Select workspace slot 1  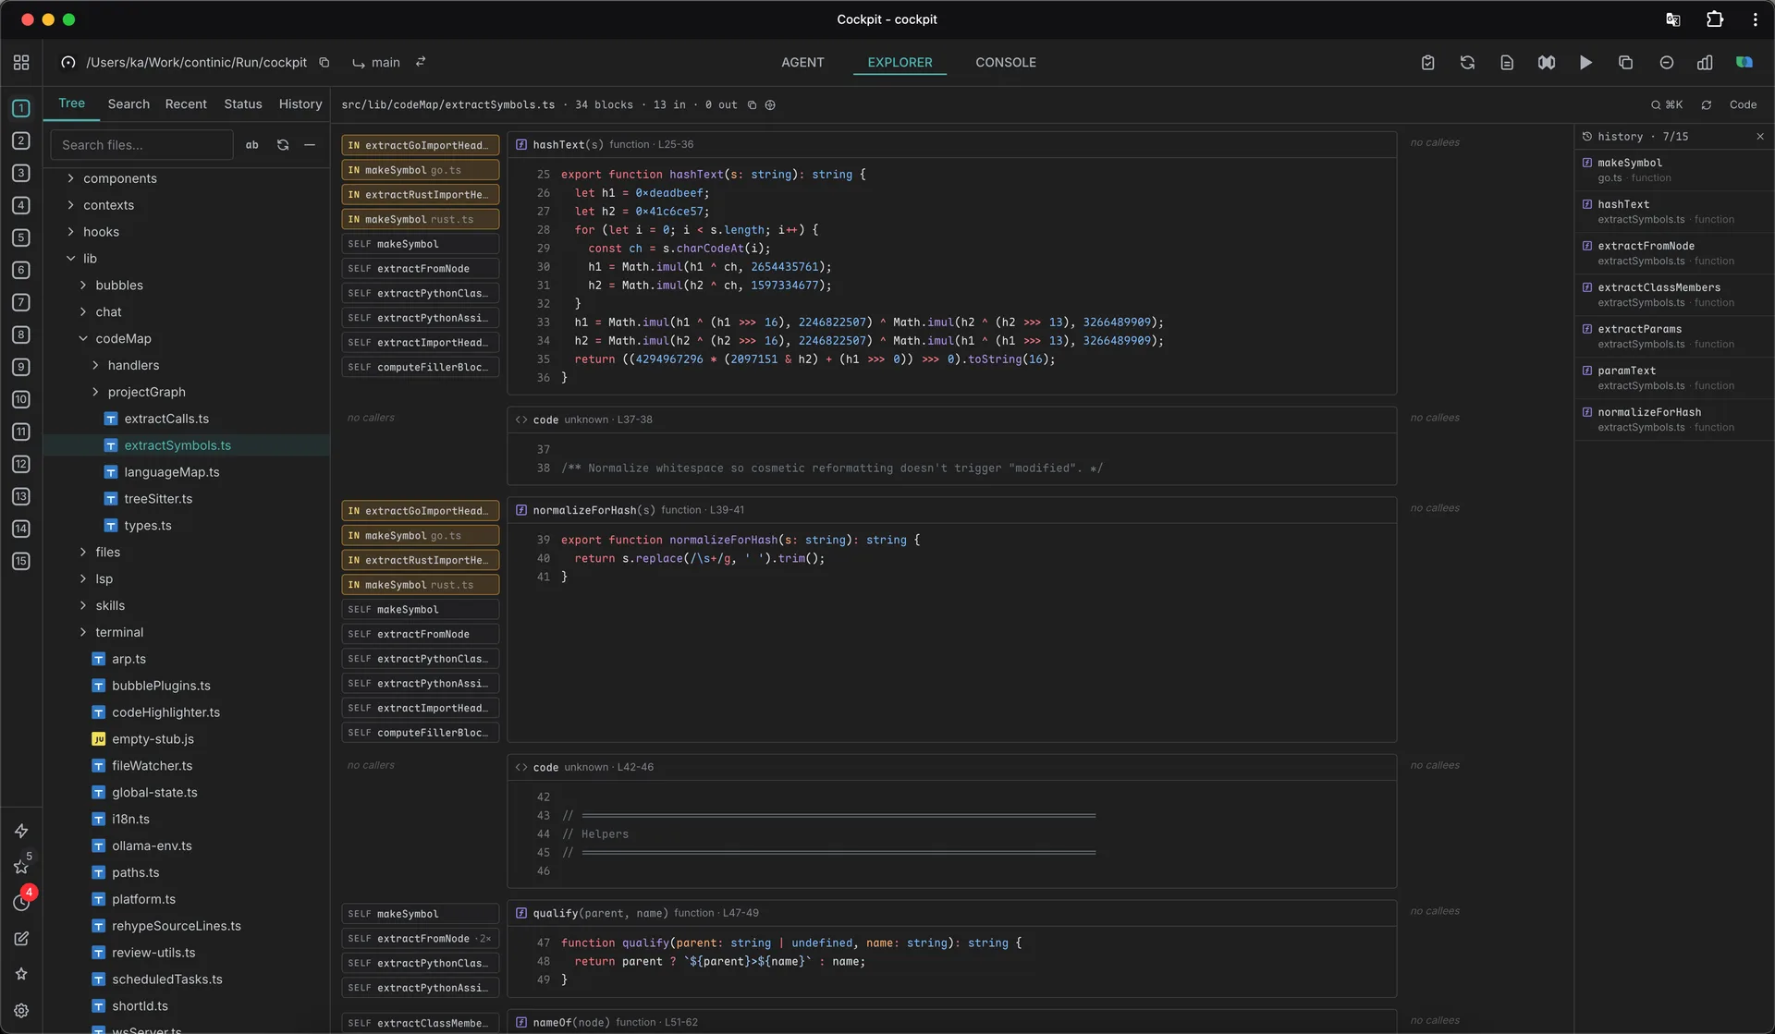21,108
